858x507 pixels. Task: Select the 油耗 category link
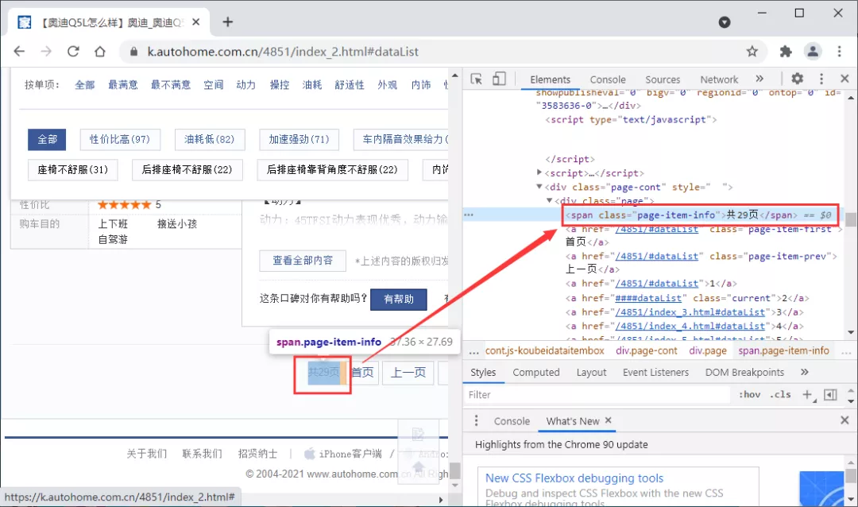pos(312,85)
